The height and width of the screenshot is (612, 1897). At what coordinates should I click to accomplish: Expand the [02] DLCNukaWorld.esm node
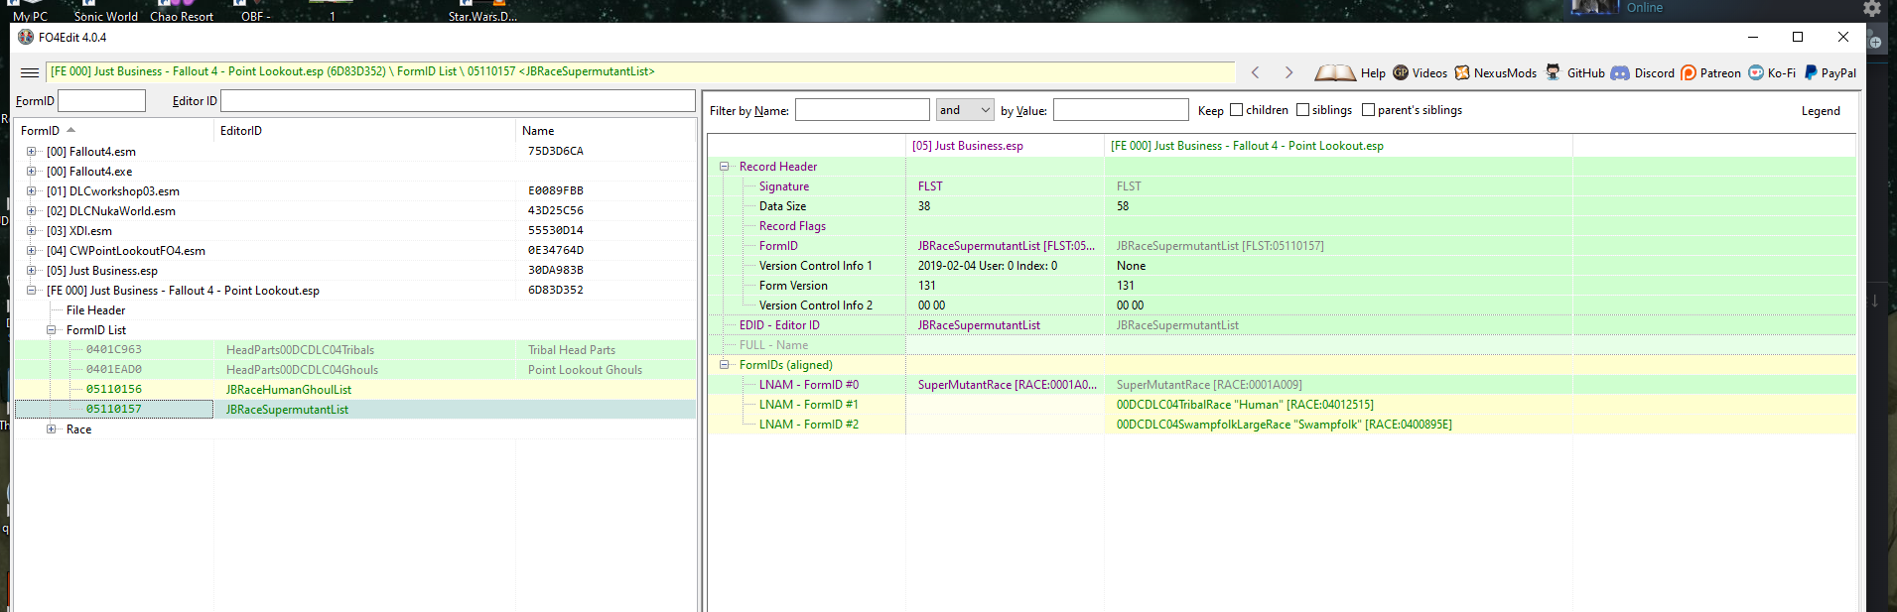(31, 211)
